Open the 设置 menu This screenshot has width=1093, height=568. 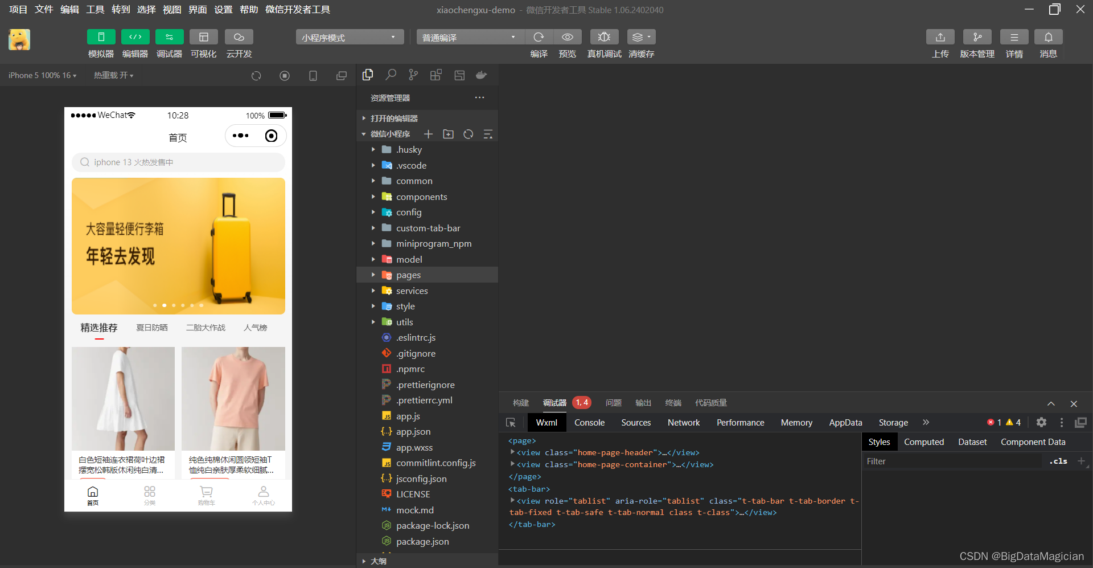click(x=223, y=9)
